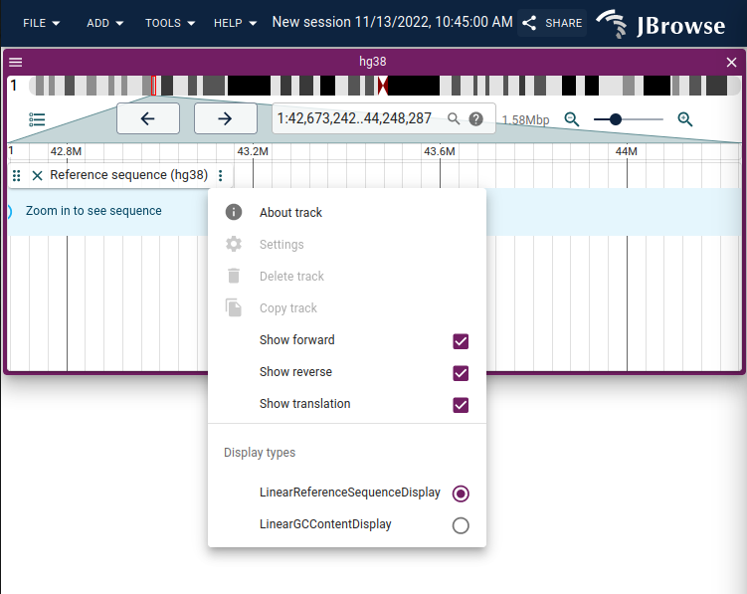The image size is (747, 594).
Task: Click the LinearReferenceSequenceDisplay label
Action: 350,493
